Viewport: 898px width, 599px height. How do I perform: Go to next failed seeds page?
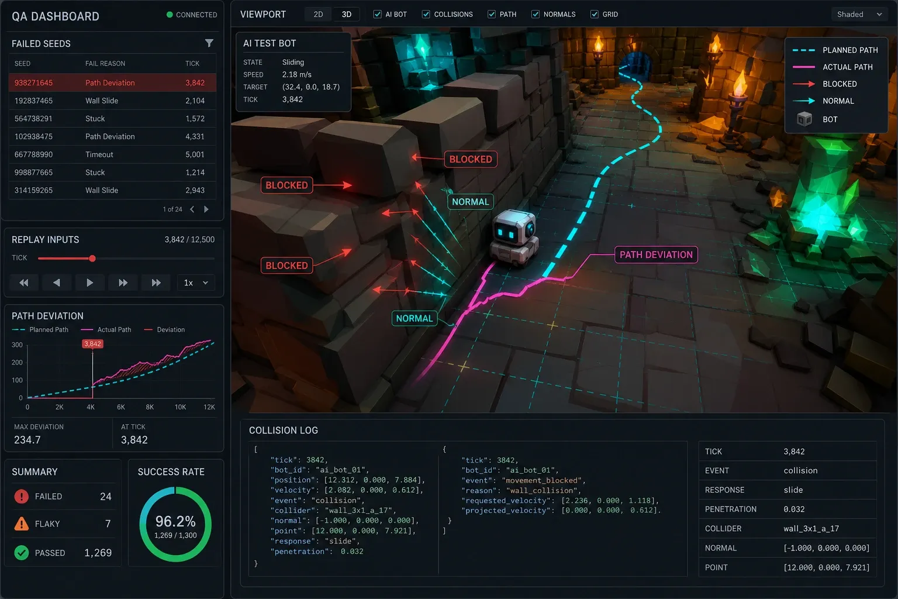206,209
